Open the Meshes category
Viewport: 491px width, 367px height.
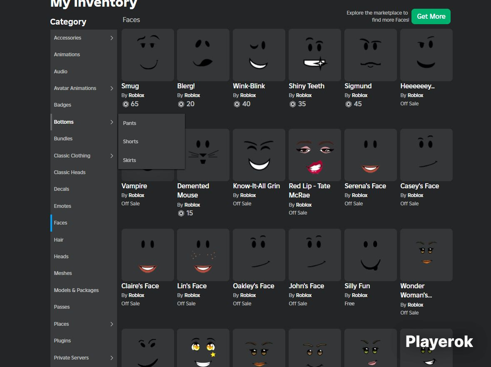tap(84, 273)
